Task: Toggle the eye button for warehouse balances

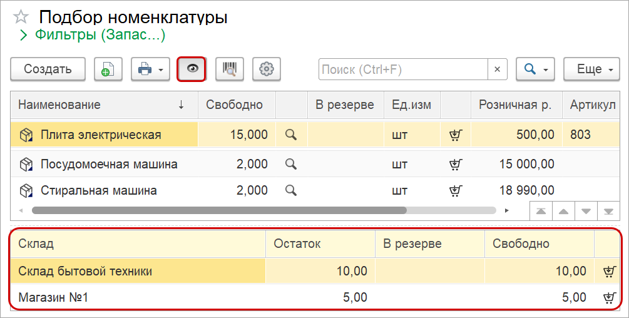Action: (193, 69)
